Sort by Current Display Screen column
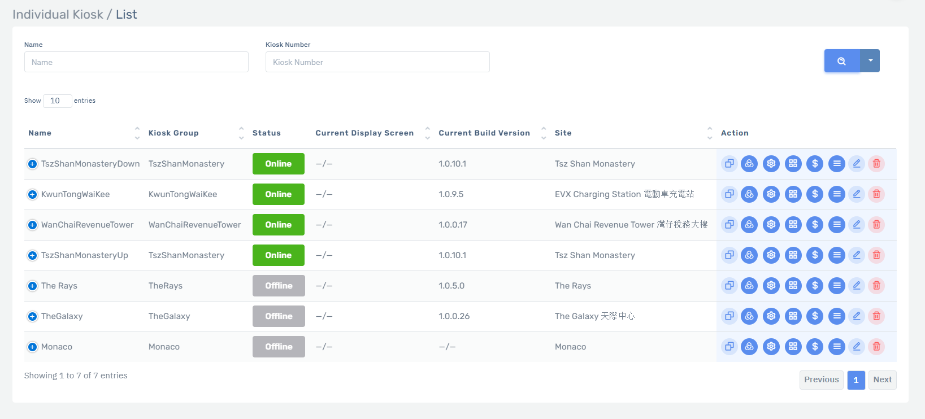The height and width of the screenshot is (419, 925). pos(372,133)
